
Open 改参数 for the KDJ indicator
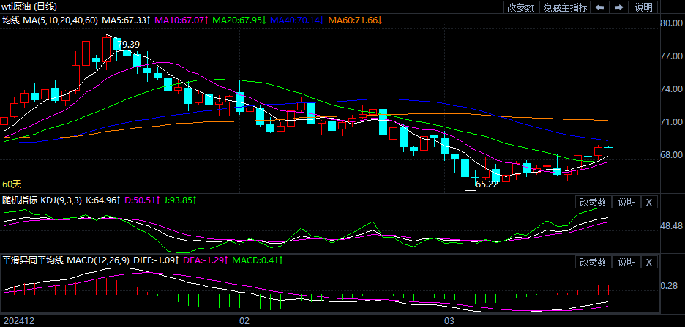(x=593, y=202)
